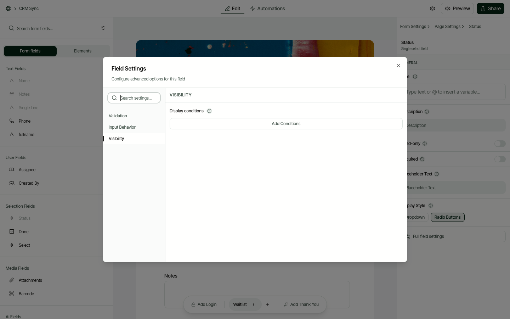Screen dimensions: 510x319
Task: Open the settings gear in the top bar
Action: (432, 9)
